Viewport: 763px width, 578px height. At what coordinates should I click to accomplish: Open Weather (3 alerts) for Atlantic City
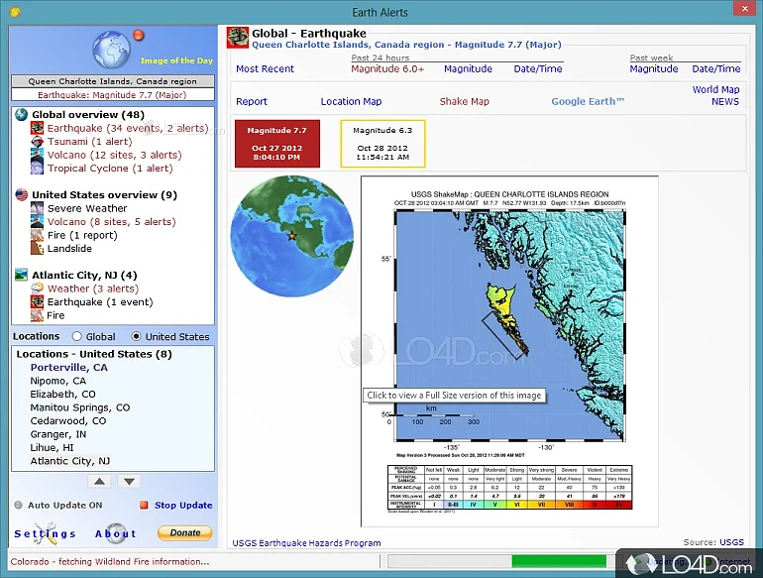(93, 289)
